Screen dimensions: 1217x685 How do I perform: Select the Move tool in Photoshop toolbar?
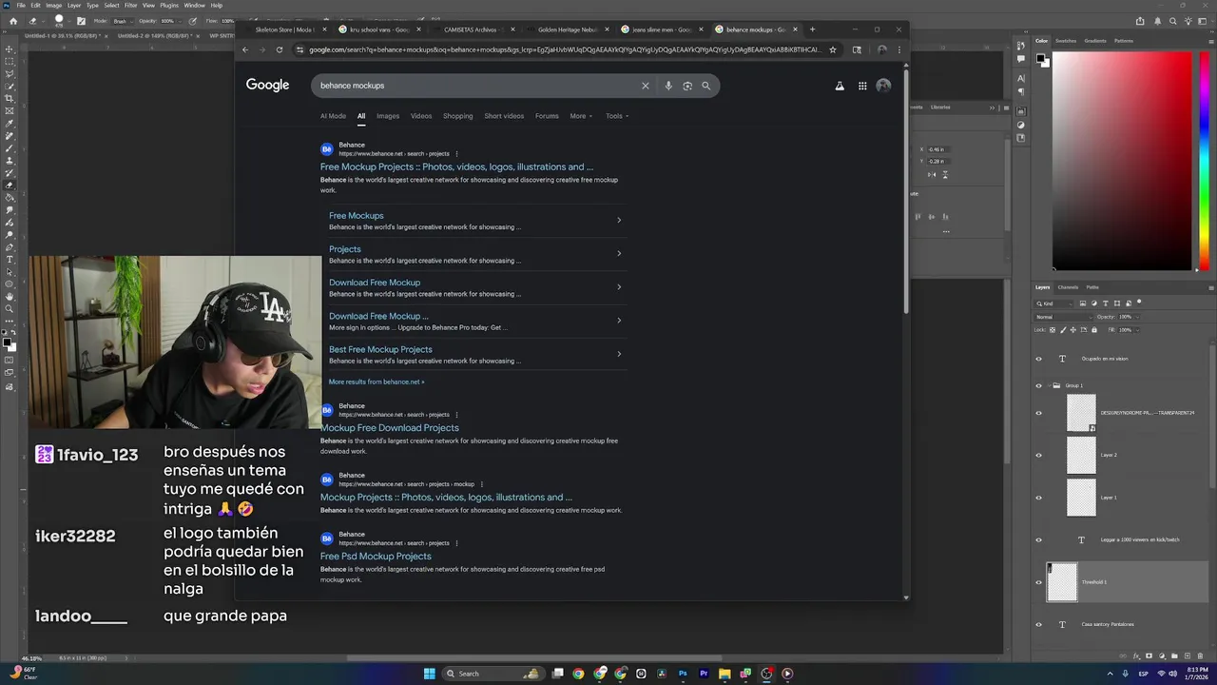[x=10, y=49]
